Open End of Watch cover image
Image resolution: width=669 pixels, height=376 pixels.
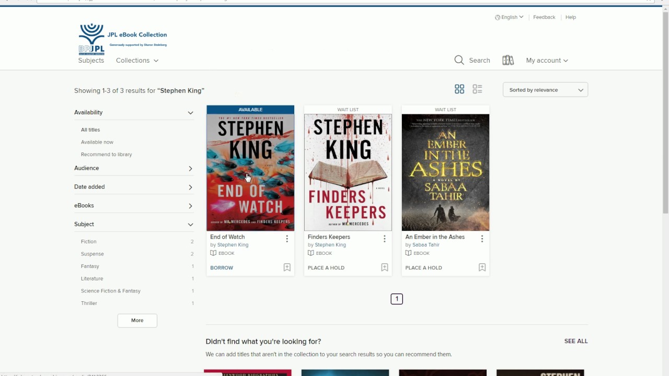tap(250, 172)
